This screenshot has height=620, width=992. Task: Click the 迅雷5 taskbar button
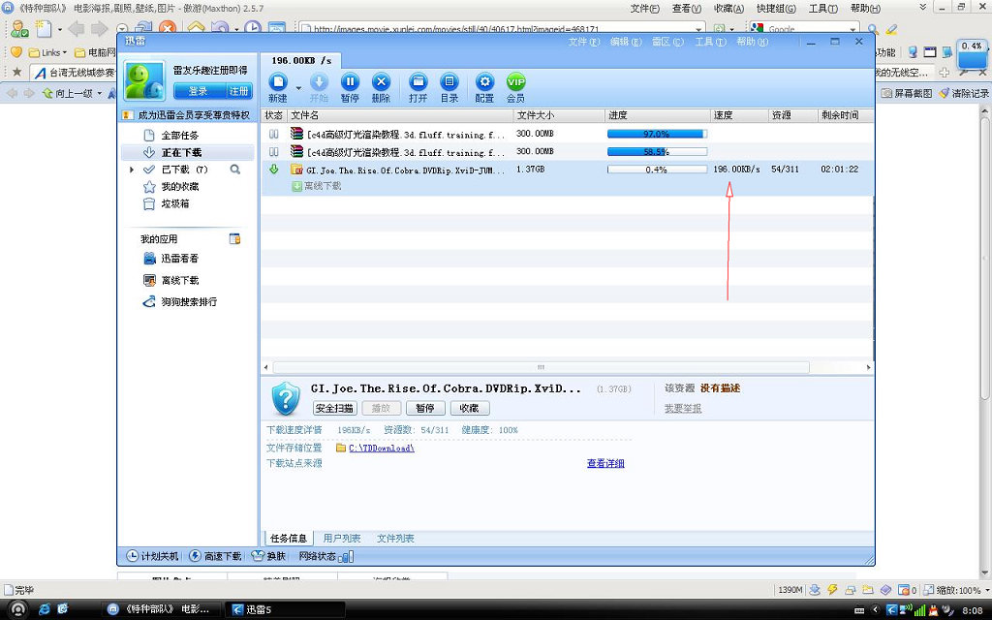pos(286,609)
